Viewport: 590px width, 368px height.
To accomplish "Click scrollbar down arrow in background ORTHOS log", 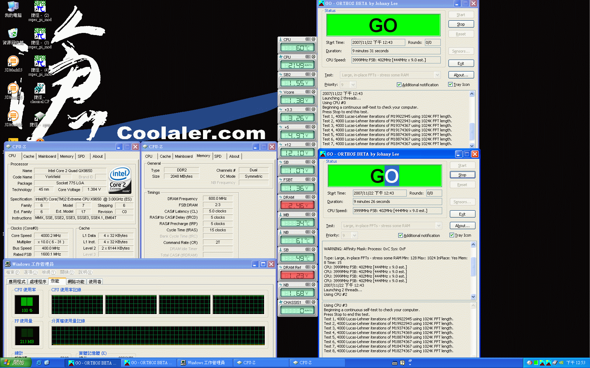I will (x=472, y=145).
